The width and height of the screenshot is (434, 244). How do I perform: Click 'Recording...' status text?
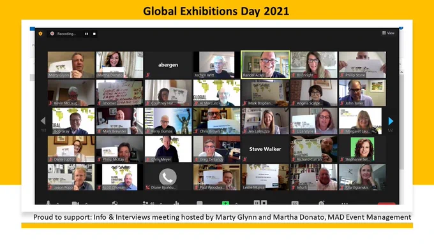tap(66, 34)
